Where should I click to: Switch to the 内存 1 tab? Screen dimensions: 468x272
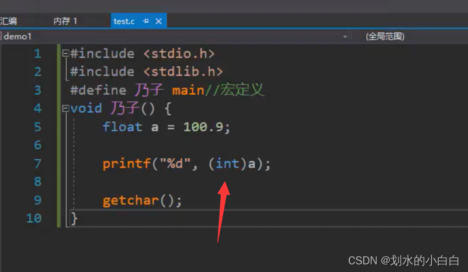point(65,21)
